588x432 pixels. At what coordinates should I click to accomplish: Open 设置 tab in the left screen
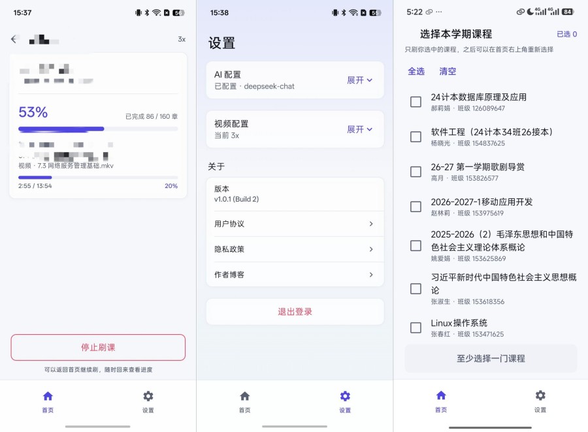[148, 401]
